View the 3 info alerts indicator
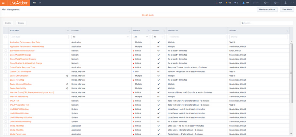 [236, 3]
